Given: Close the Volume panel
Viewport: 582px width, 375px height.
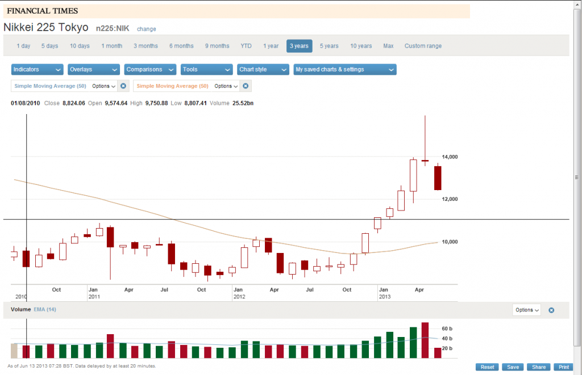Looking at the screenshot, I should (x=551, y=310).
